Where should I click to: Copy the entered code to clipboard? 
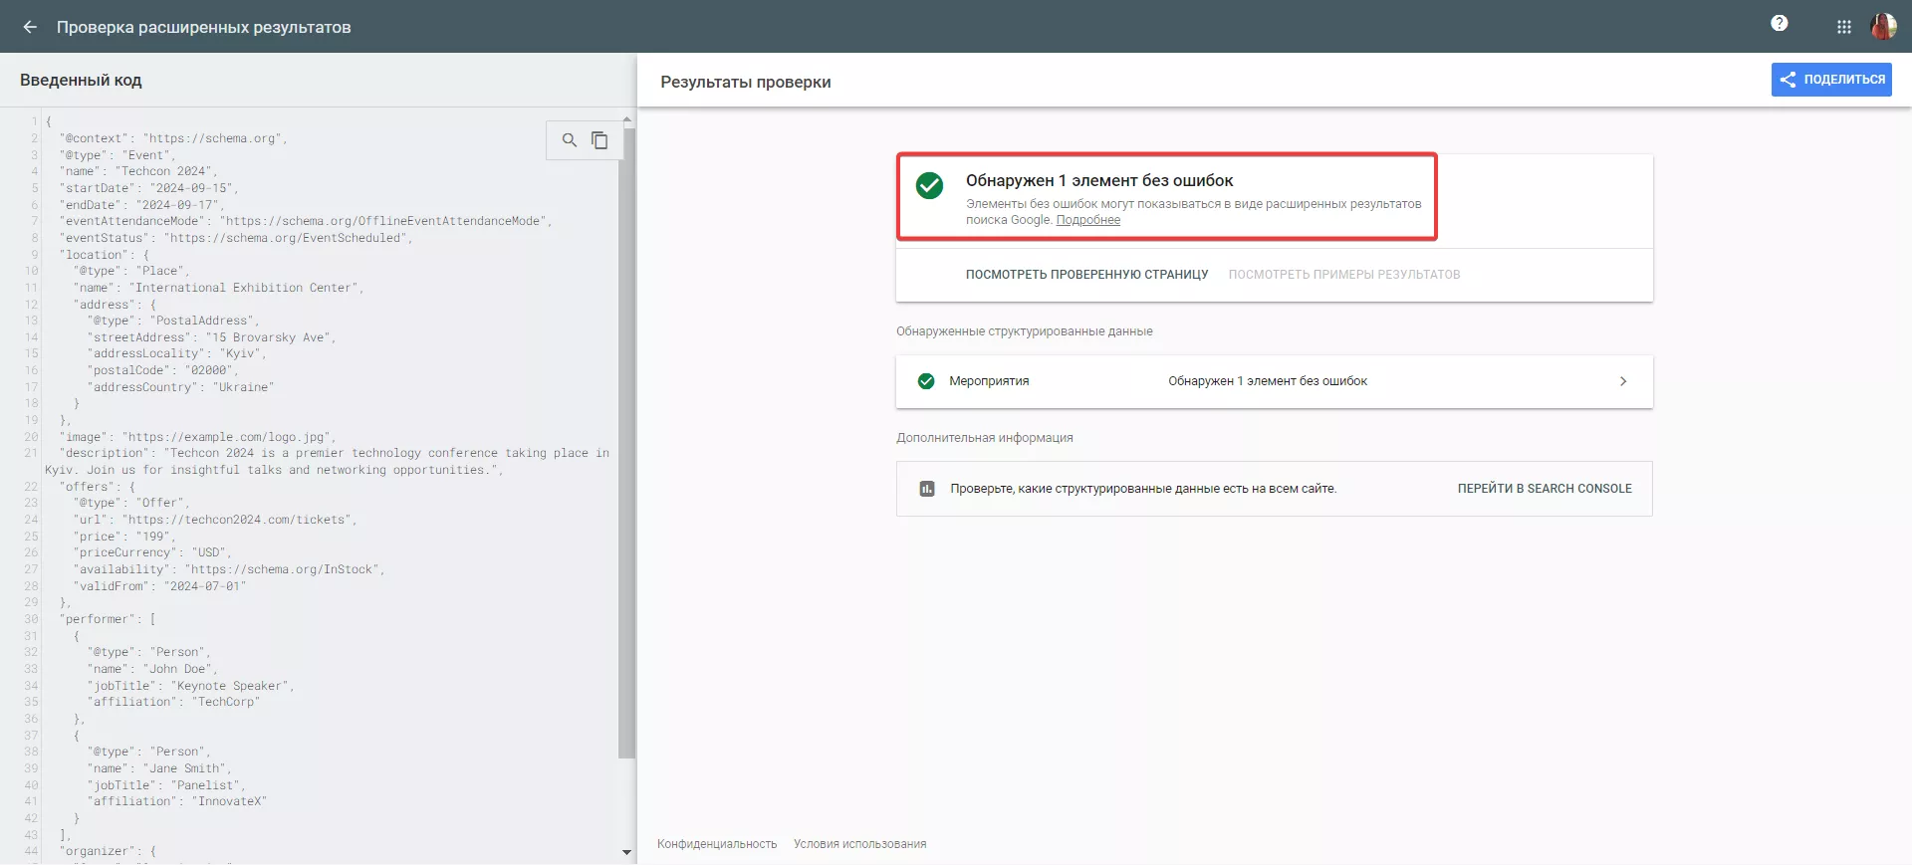(x=599, y=140)
